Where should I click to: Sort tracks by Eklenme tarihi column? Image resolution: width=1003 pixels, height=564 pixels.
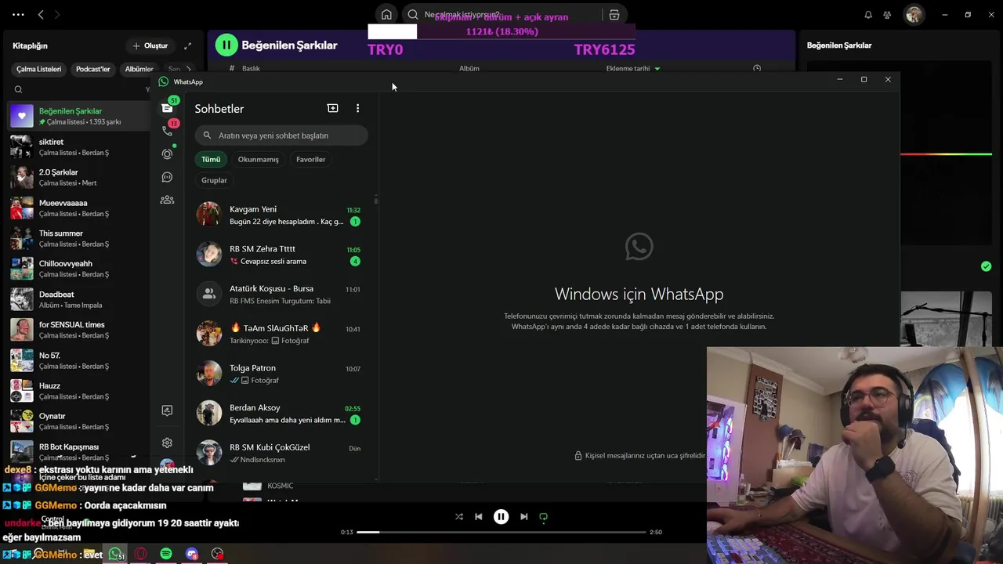coord(633,69)
